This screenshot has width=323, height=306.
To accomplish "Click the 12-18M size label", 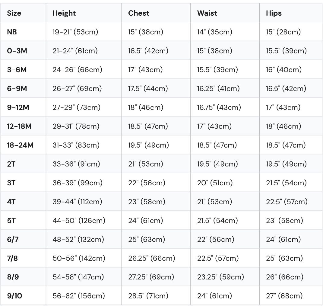I will point(19,126).
